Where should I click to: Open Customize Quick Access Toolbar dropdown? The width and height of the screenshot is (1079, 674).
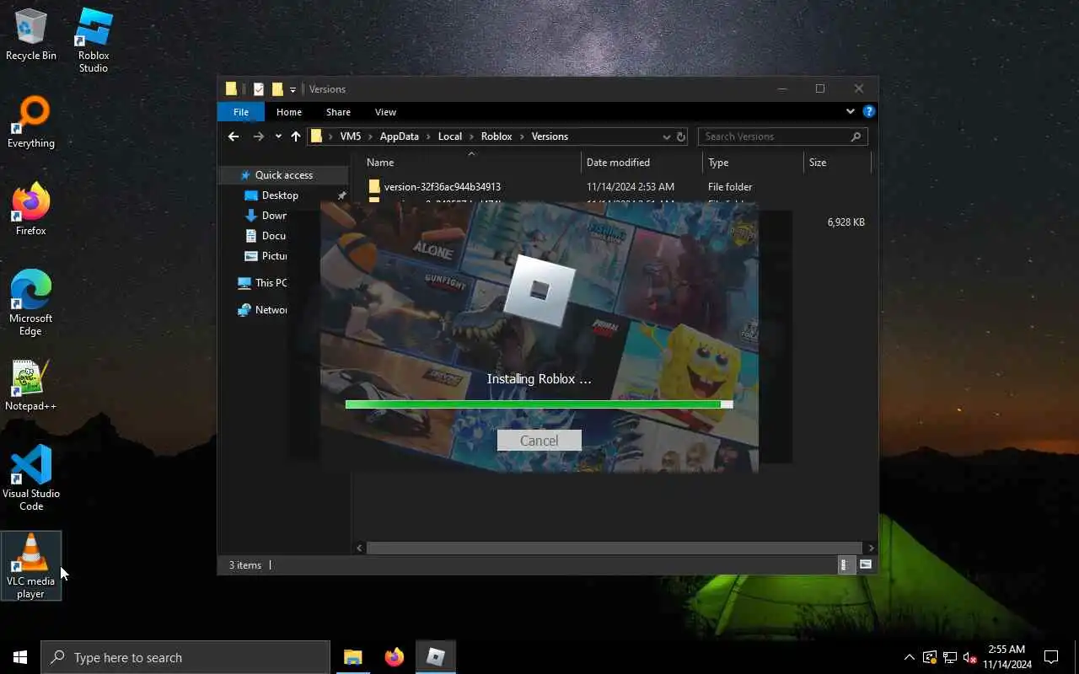[293, 89]
